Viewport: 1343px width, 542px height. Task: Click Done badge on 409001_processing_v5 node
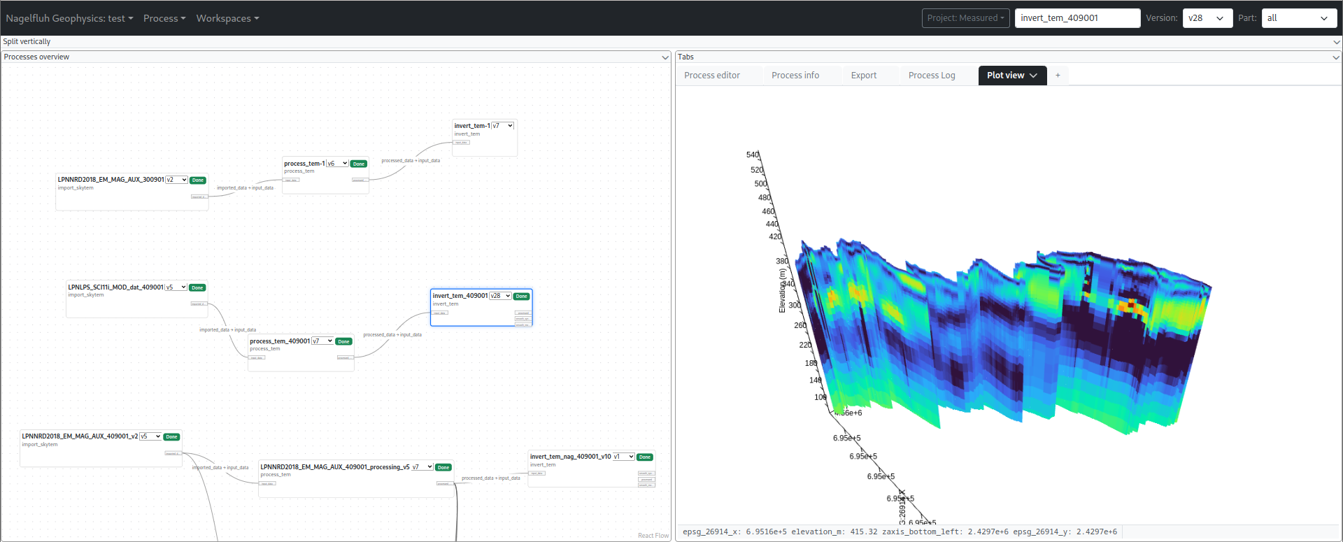click(x=443, y=467)
